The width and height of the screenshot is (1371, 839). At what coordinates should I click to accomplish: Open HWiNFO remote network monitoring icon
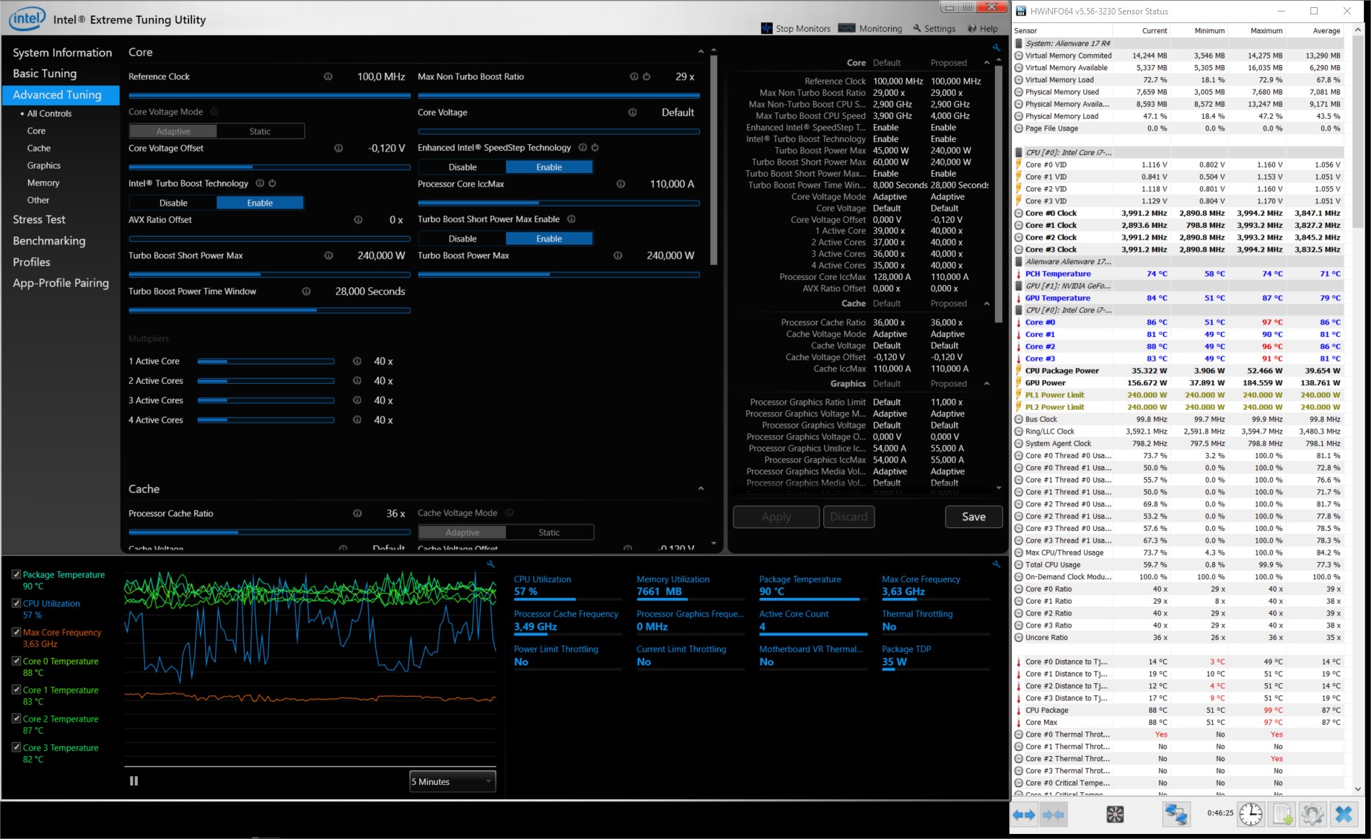point(1175,814)
